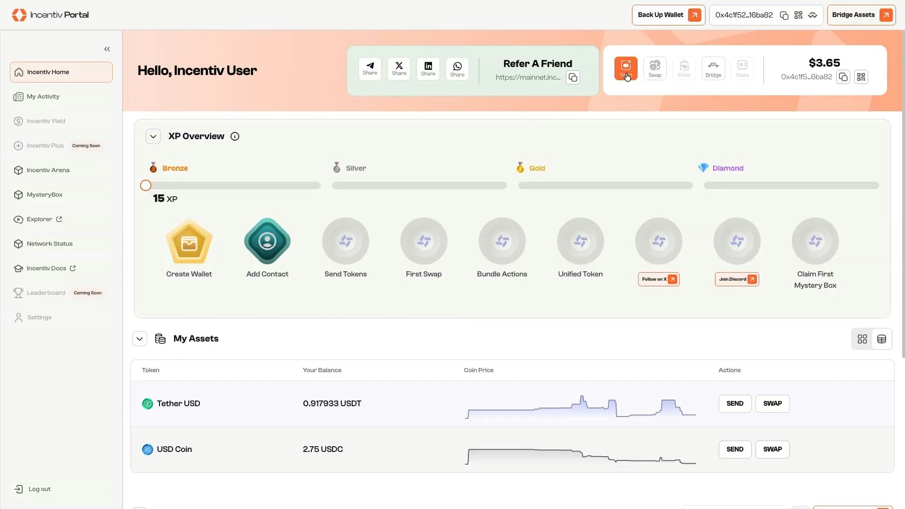Click the 2.75 USDC balance
The image size is (905, 509).
point(323,450)
